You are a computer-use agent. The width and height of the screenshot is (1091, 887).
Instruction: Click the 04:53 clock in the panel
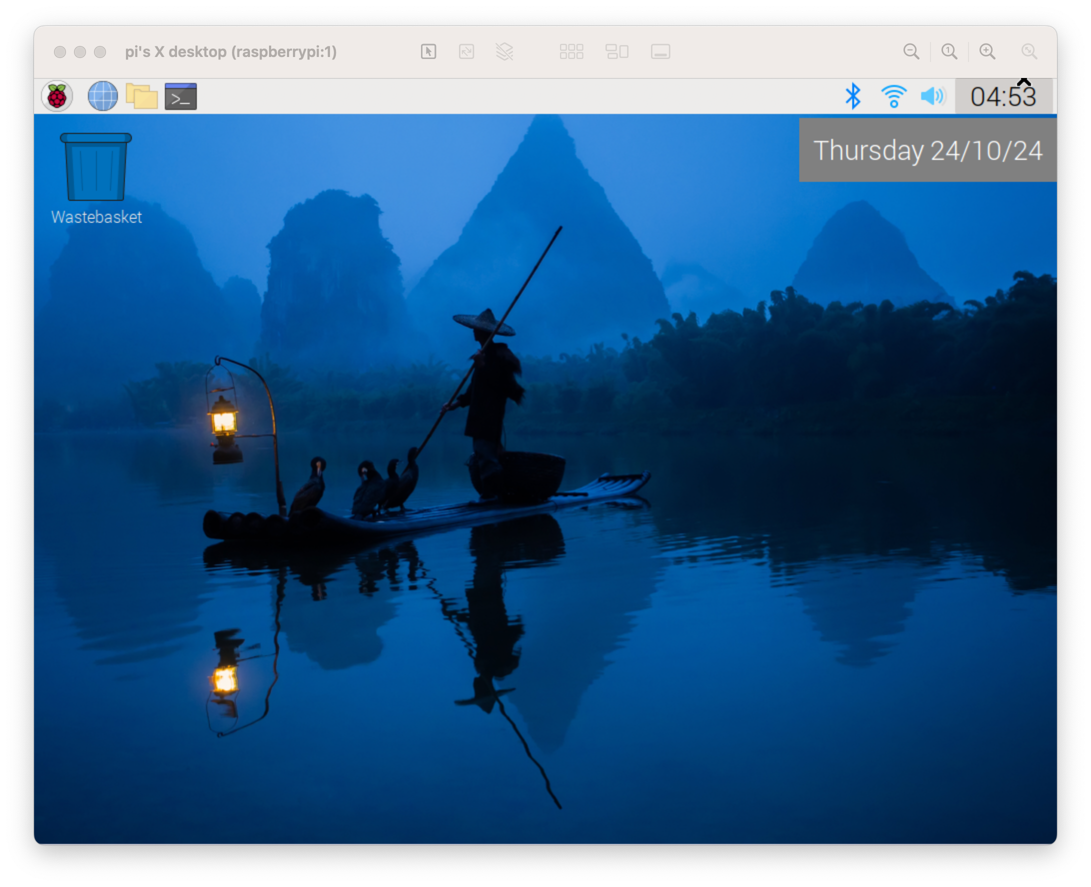1003,96
